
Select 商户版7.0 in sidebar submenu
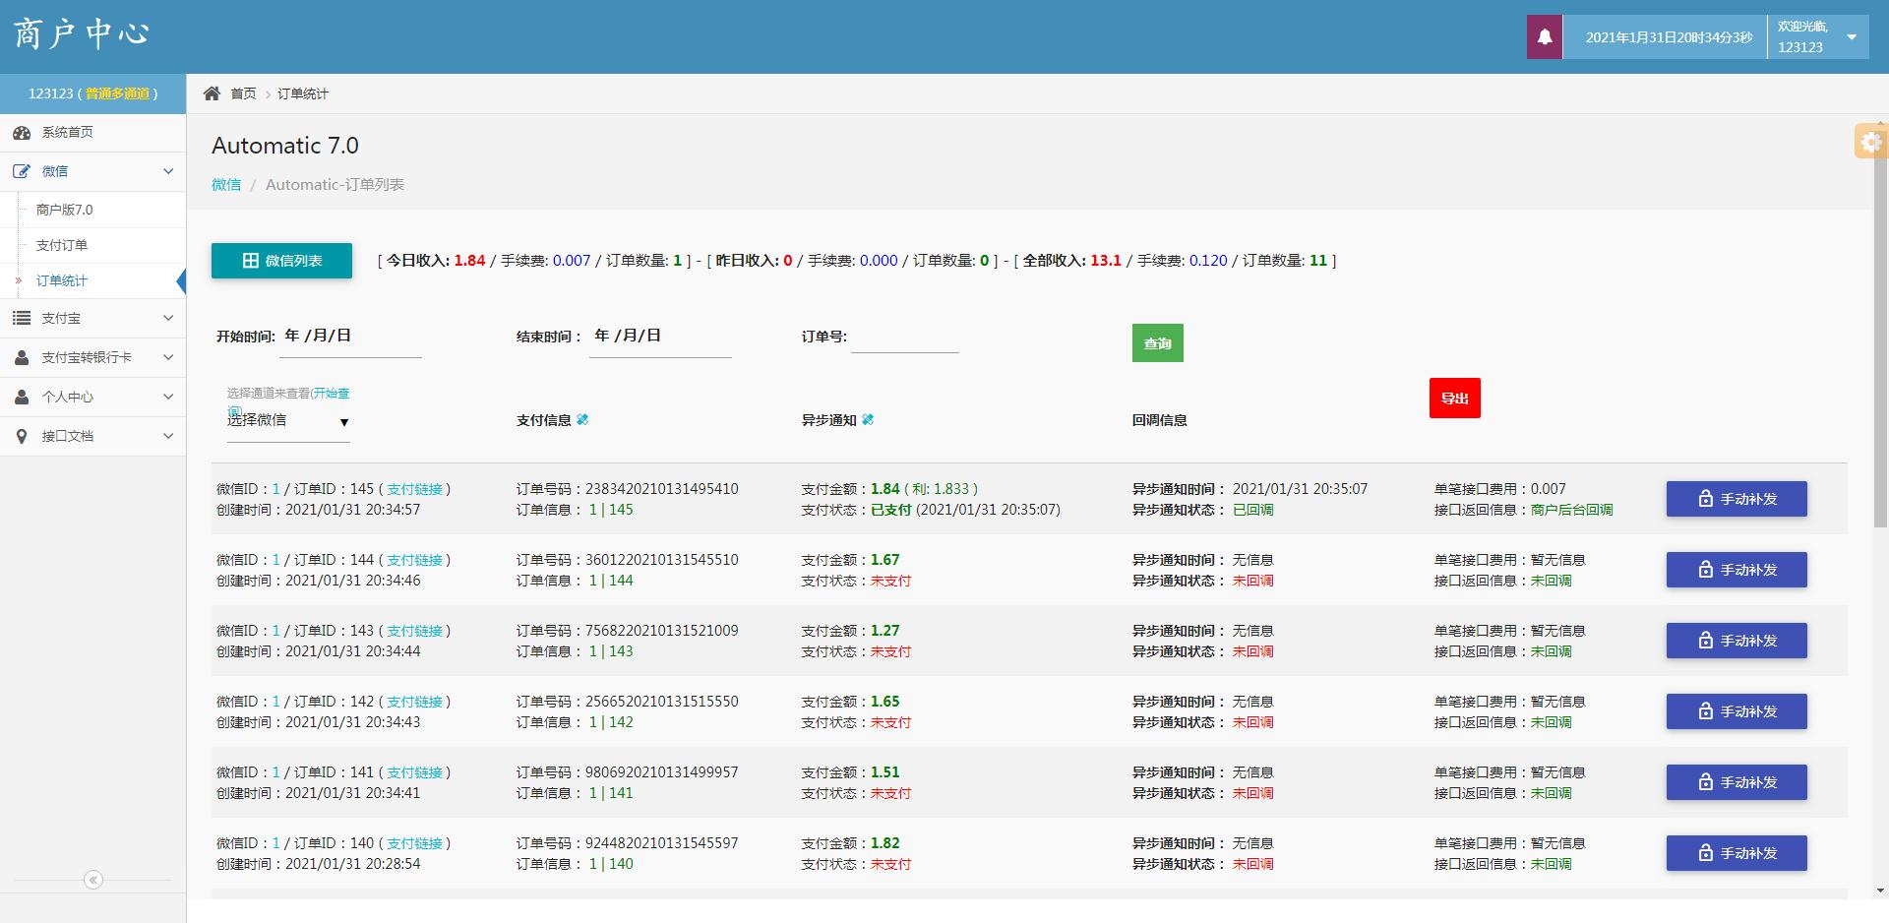click(64, 210)
